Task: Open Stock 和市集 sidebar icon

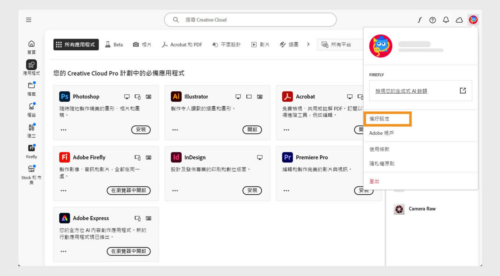Action: pyautogui.click(x=32, y=175)
